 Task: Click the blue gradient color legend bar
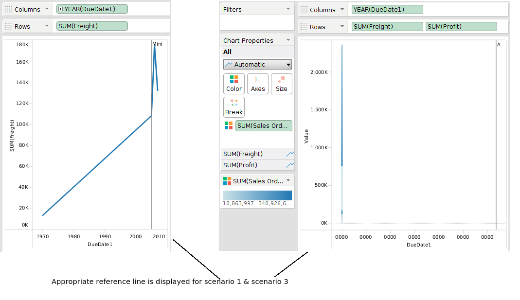(x=257, y=195)
